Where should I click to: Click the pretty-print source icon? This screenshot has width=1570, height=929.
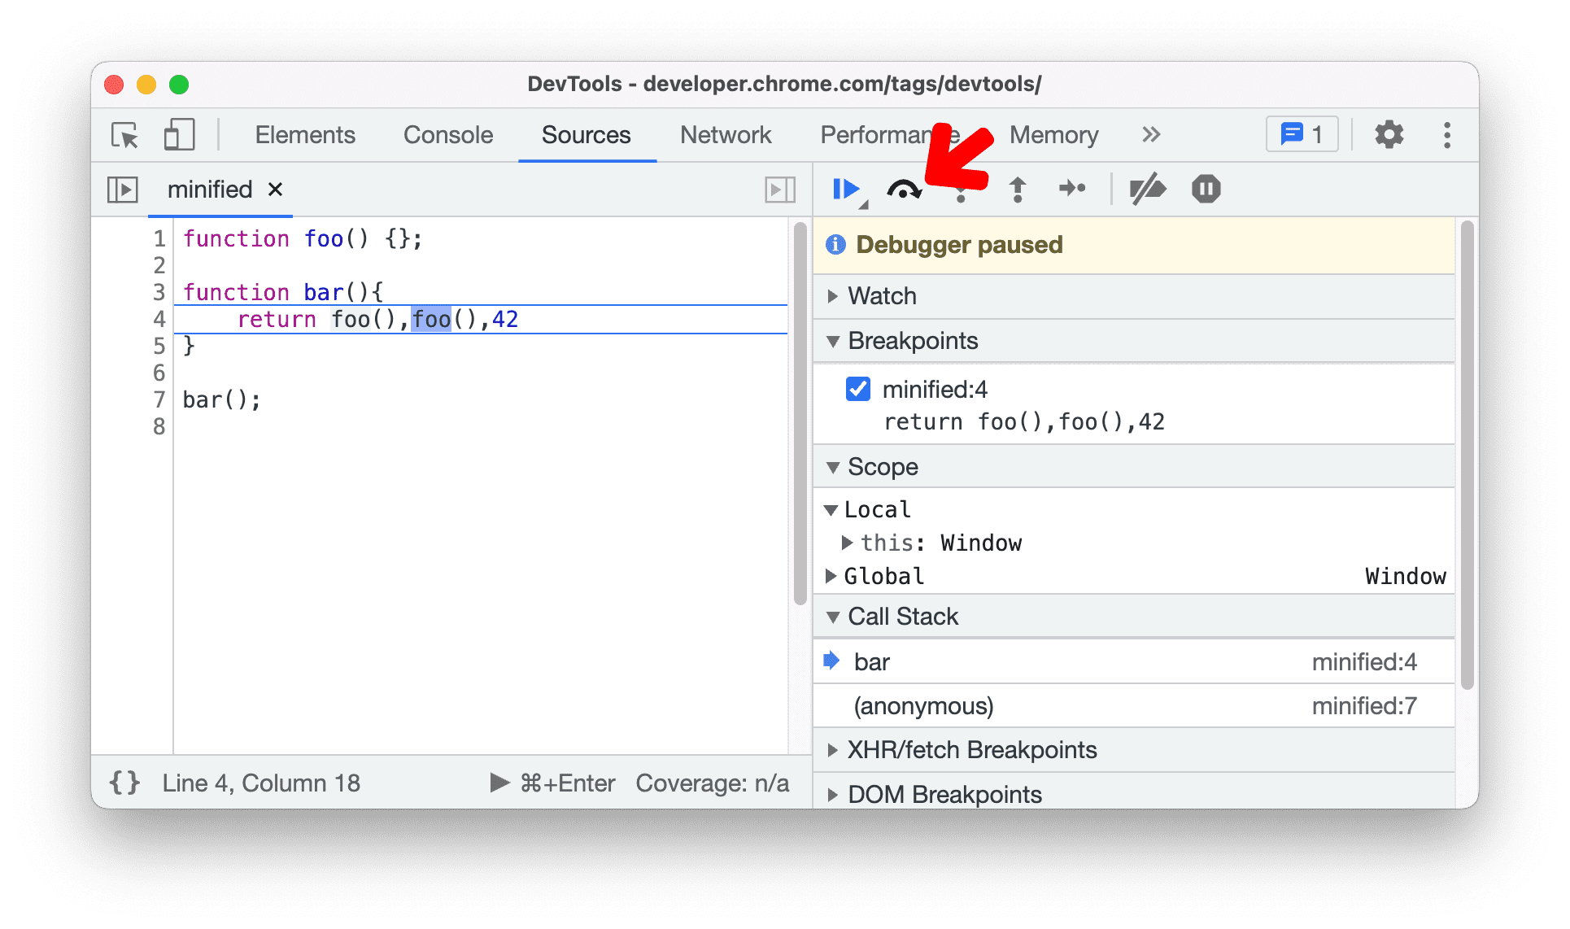127,785
